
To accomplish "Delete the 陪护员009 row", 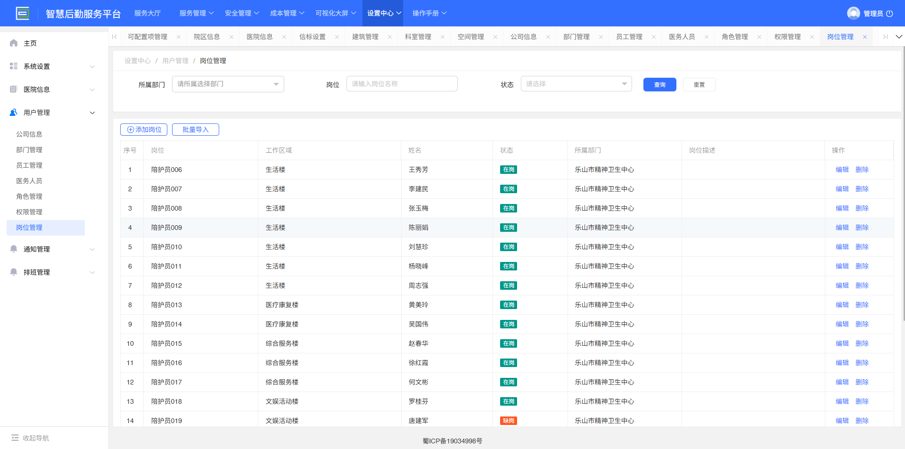I will (x=862, y=228).
